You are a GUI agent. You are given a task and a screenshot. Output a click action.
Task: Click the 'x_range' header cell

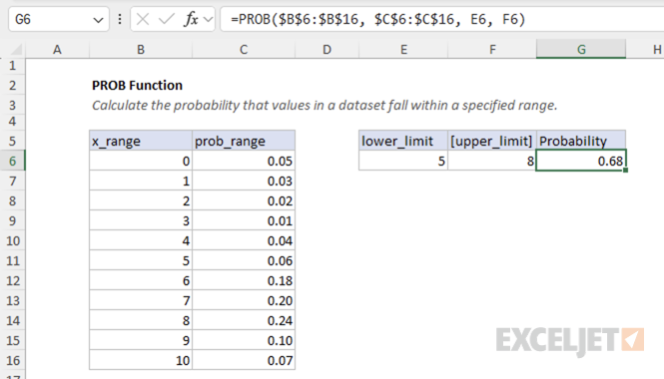click(x=141, y=141)
